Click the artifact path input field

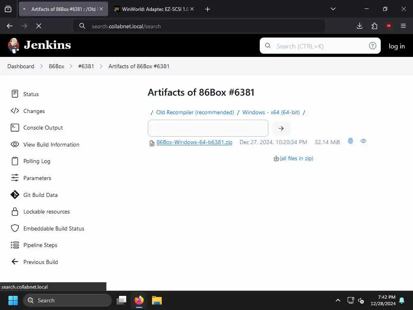tap(208, 128)
